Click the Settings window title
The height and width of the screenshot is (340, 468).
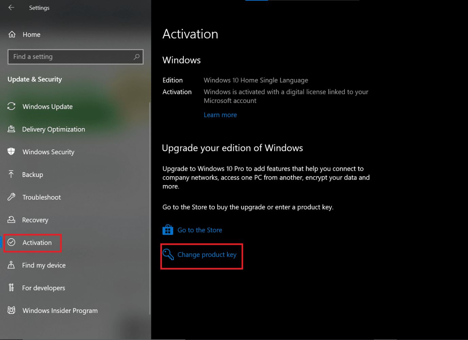point(39,8)
